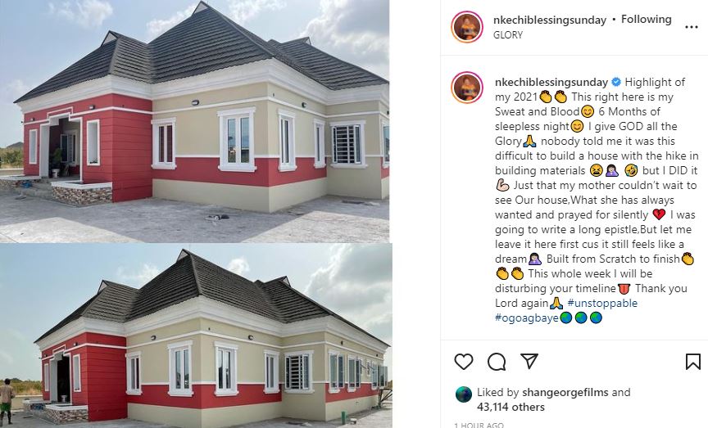Click the caption profile picture avatar
Screen dimensions: 708x428
coord(467,87)
